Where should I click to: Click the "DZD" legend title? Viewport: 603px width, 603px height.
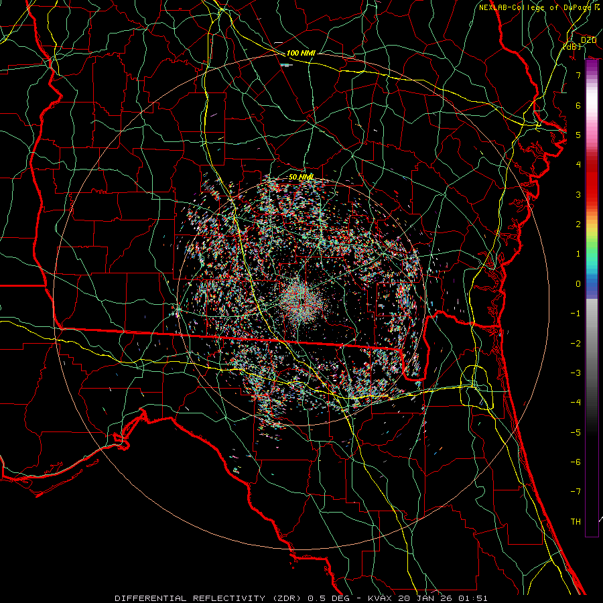click(x=588, y=40)
